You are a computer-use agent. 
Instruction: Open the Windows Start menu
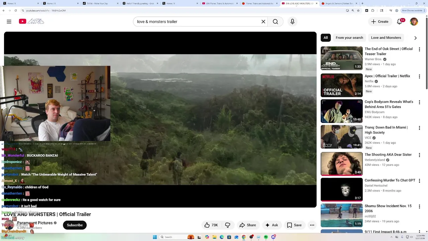point(155,237)
